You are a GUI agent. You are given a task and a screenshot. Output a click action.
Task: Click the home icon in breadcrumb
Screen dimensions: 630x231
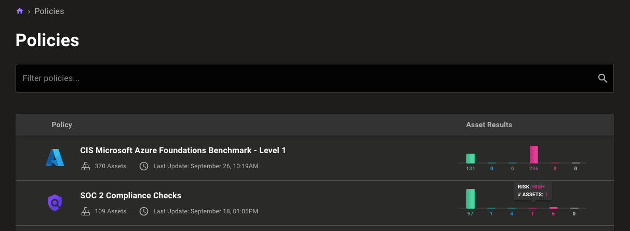pyautogui.click(x=20, y=11)
